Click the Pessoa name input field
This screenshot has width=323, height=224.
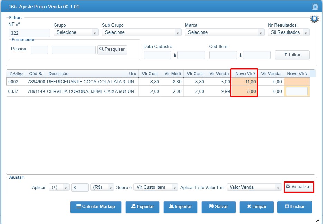[x=74, y=50]
